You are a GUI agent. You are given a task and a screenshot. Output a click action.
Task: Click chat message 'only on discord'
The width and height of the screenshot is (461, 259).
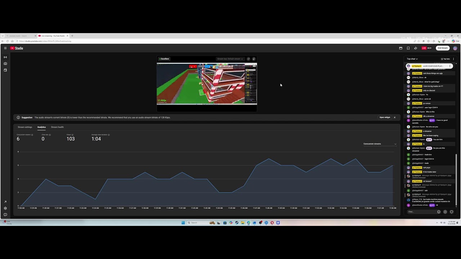429,91
